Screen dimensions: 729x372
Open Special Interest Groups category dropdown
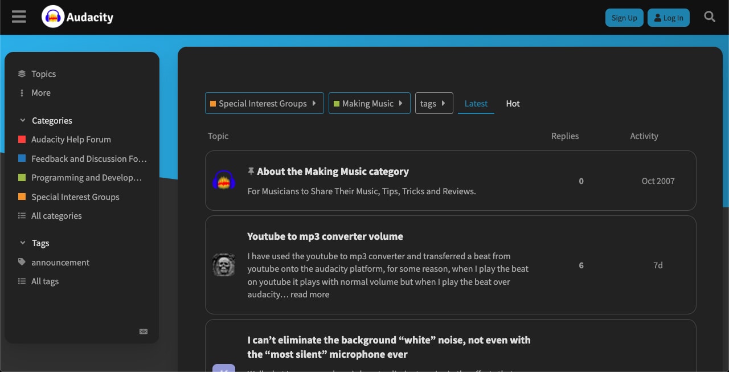(264, 103)
